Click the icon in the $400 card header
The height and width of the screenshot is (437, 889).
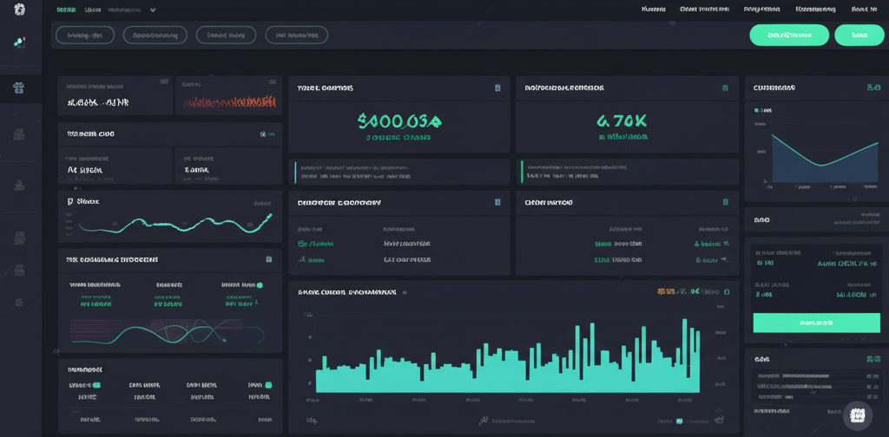click(x=497, y=88)
